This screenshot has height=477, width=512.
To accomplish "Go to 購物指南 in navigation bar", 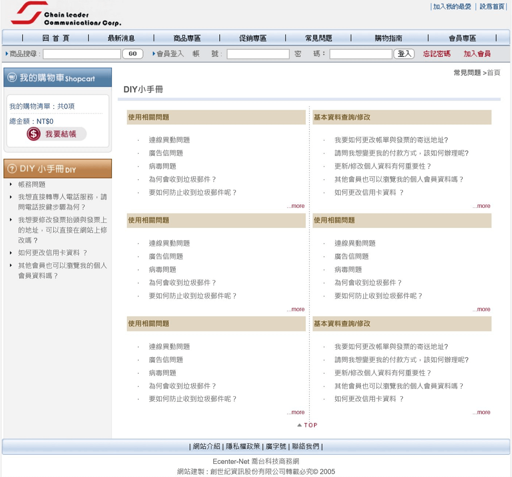I will (388, 38).
